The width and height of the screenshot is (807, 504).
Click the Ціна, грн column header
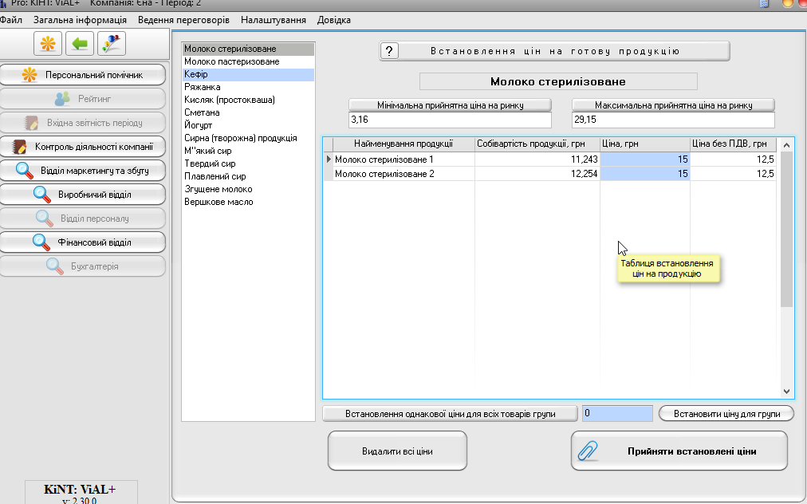pyautogui.click(x=645, y=144)
